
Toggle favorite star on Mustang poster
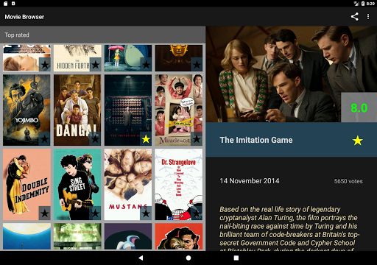pos(146,213)
